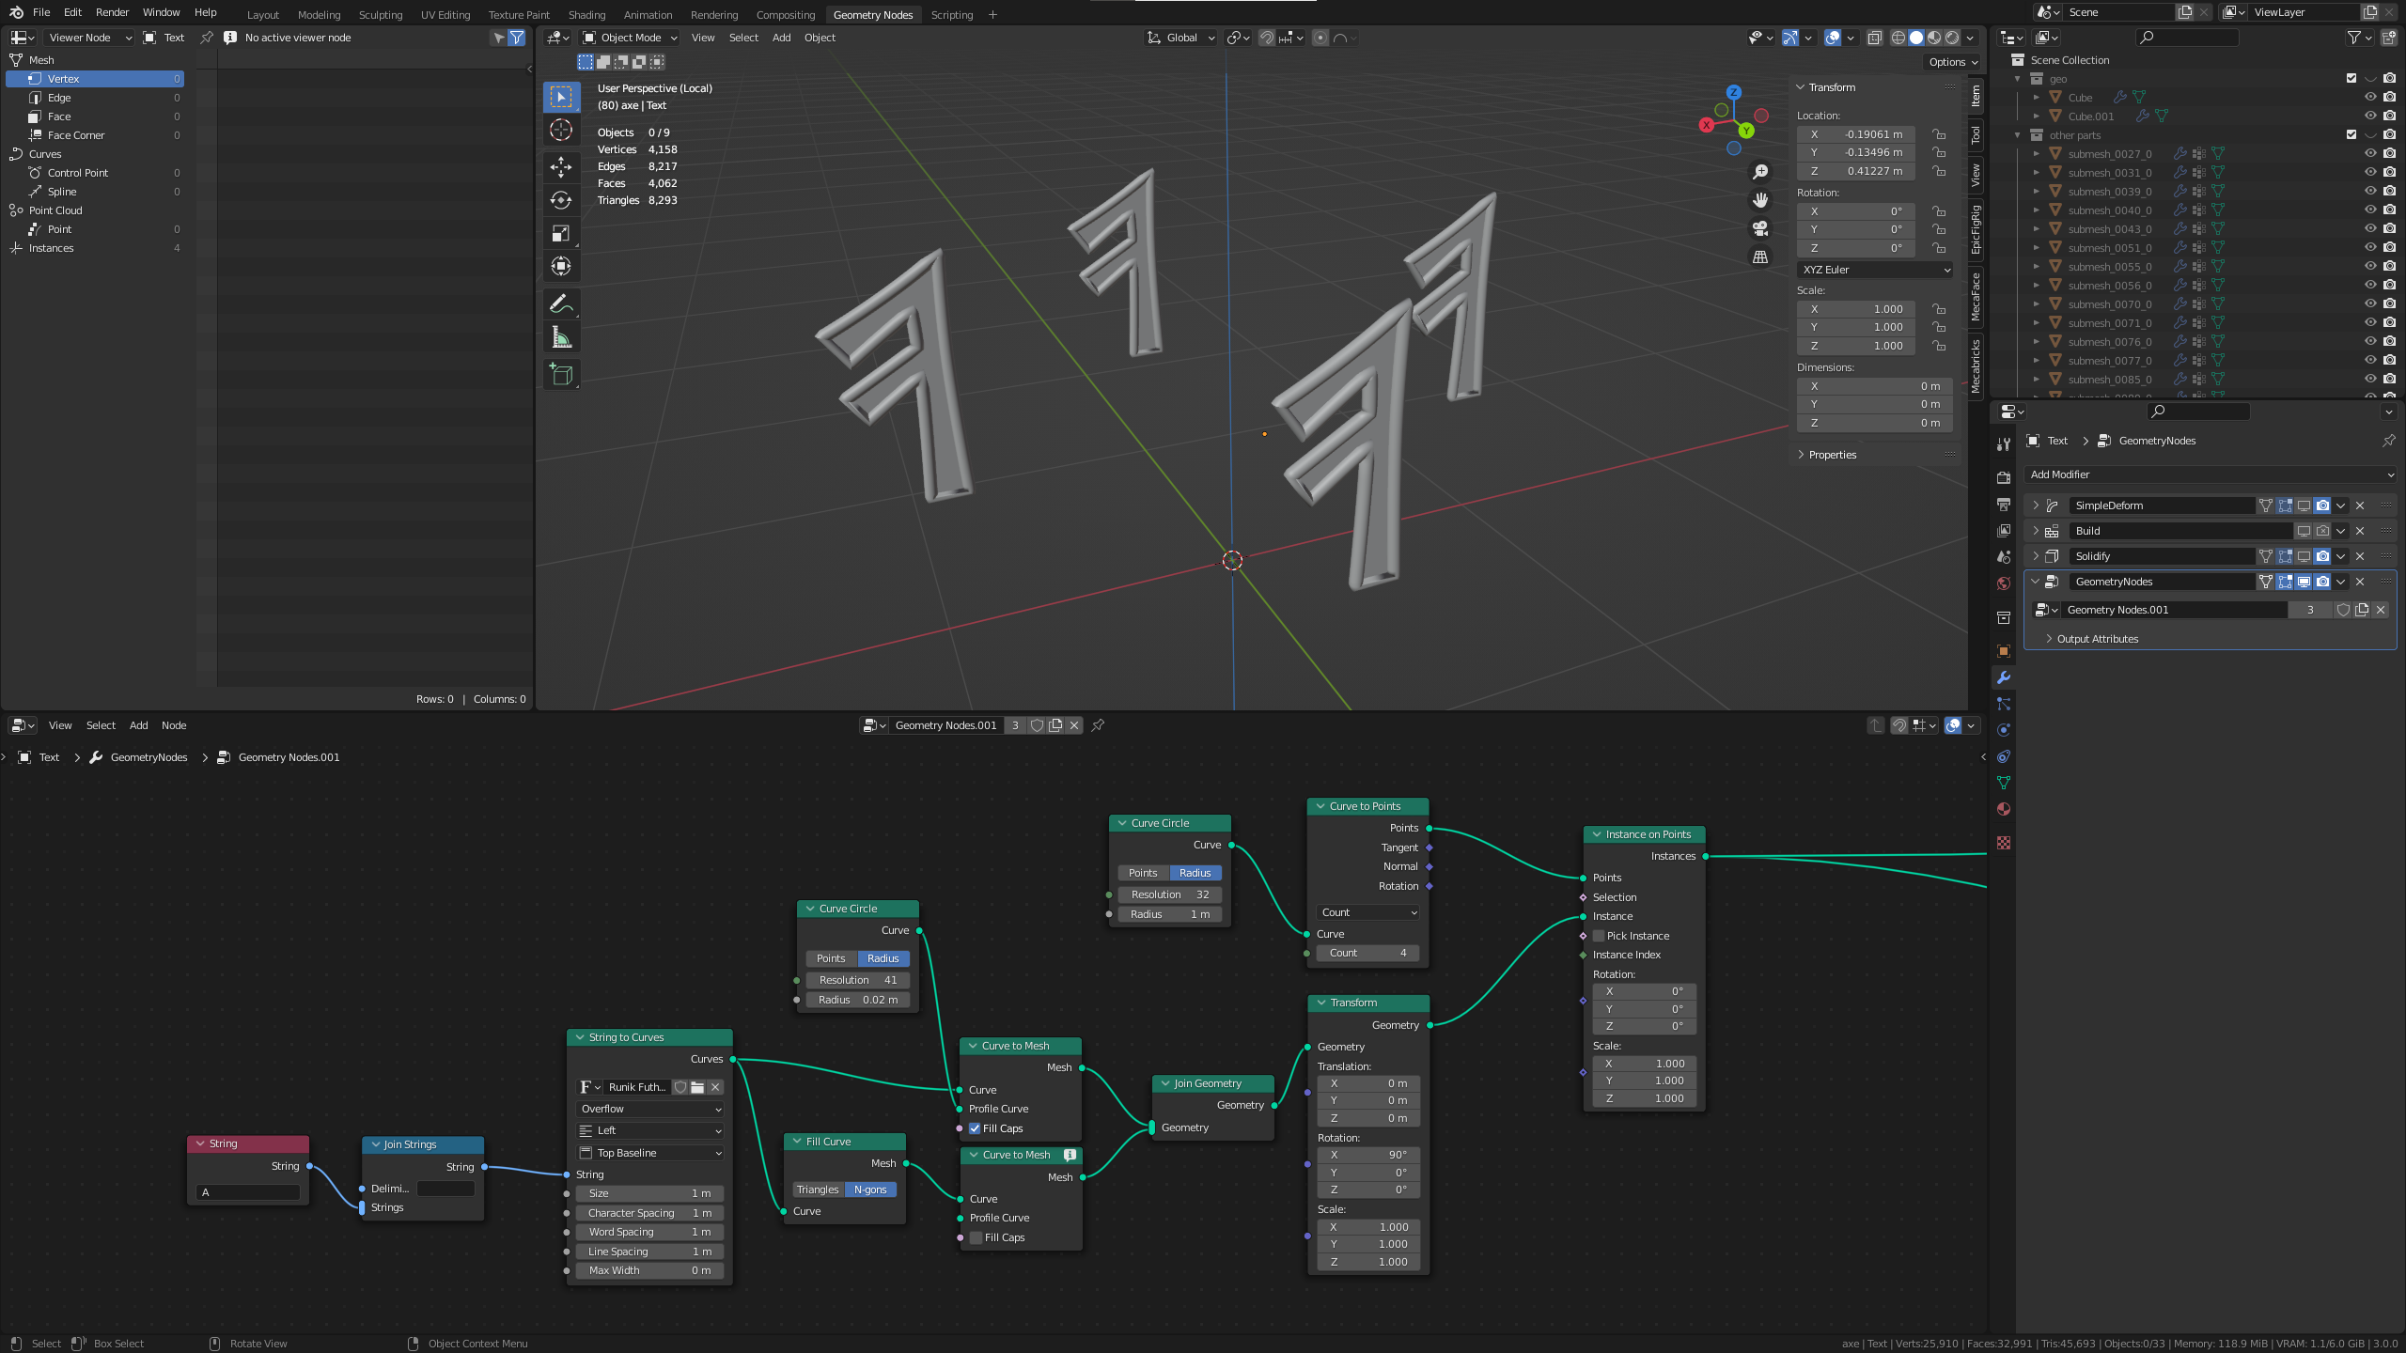Screen dimensions: 2406x1353
Task: Switch to the Scripting workspace tab
Action: [952, 15]
